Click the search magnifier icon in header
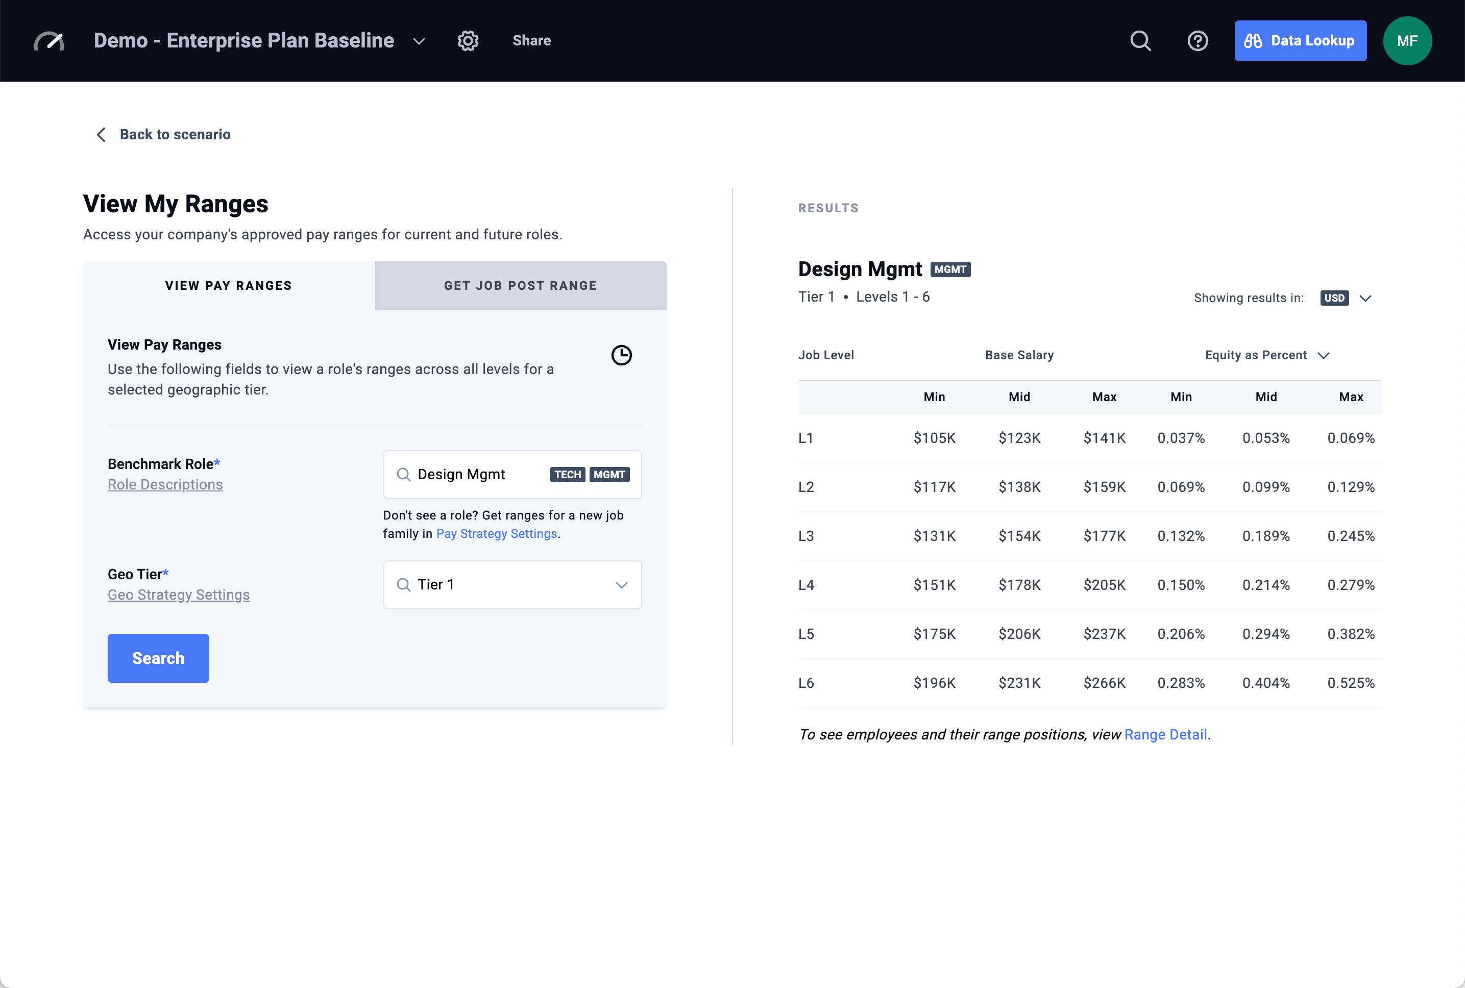This screenshot has width=1465, height=988. 1140,41
